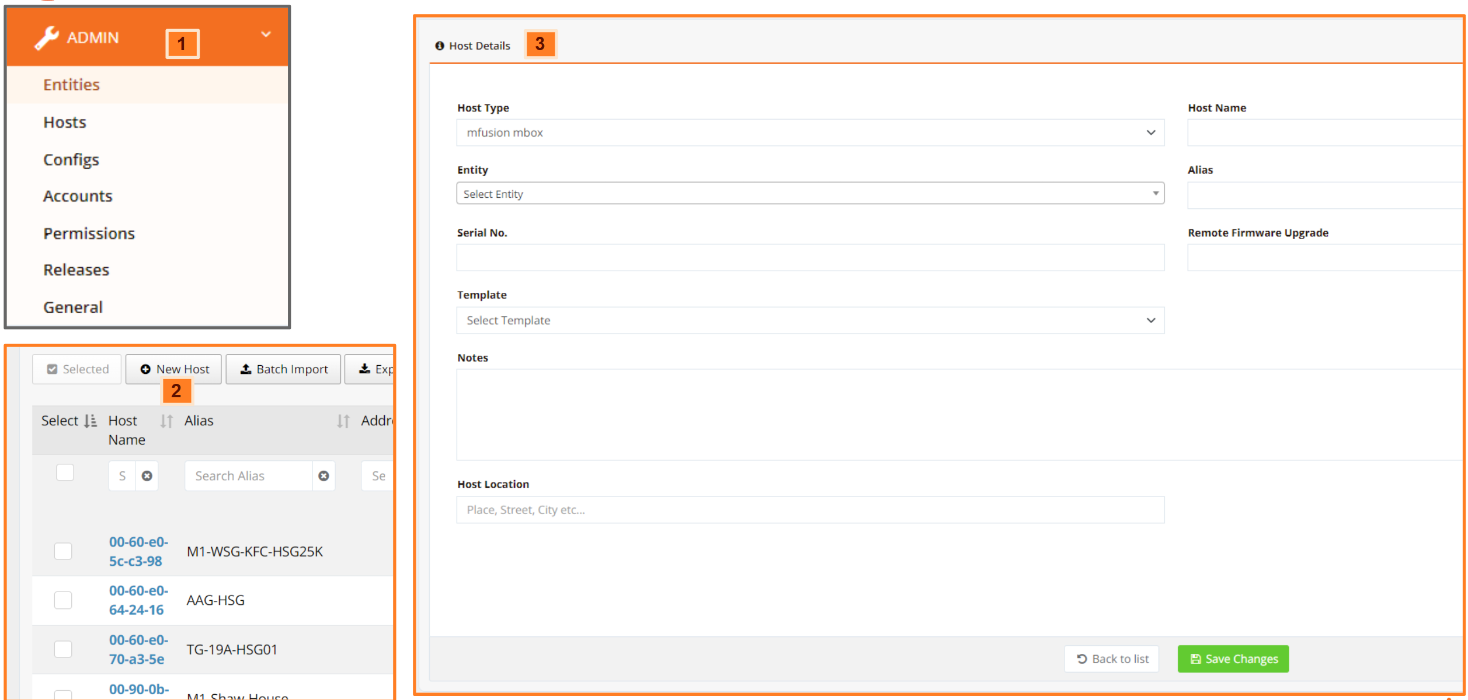Tick the select-all checkbox in filter row
The width and height of the screenshot is (1468, 700).
[65, 472]
